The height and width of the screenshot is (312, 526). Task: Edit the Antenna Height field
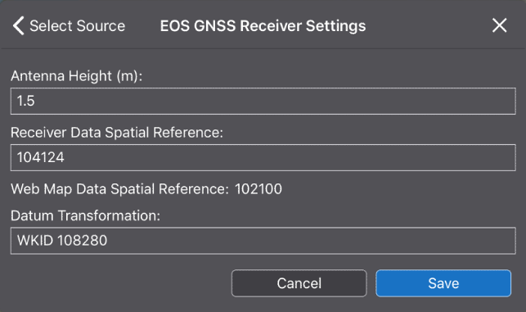pyautogui.click(x=263, y=101)
